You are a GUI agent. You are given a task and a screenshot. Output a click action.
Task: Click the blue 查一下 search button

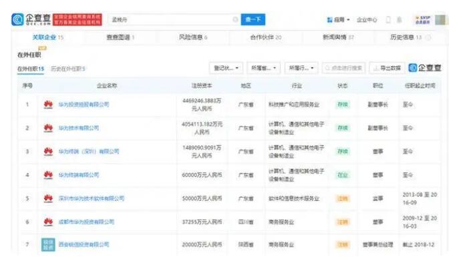[253, 19]
